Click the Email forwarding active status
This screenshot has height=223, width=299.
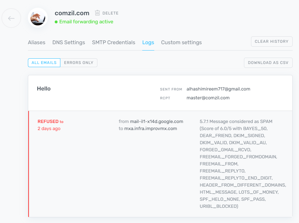point(86,22)
